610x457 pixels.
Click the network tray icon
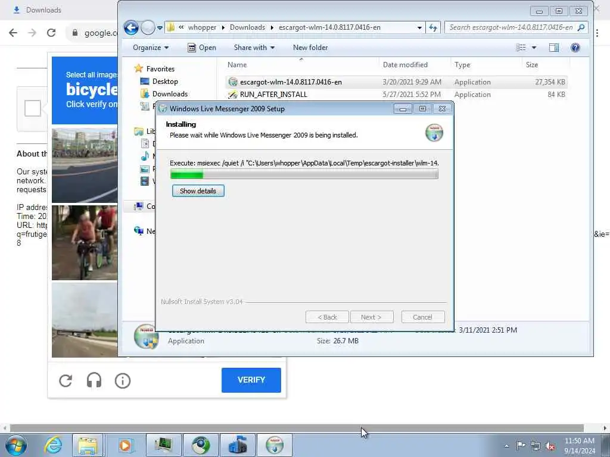tap(536, 446)
